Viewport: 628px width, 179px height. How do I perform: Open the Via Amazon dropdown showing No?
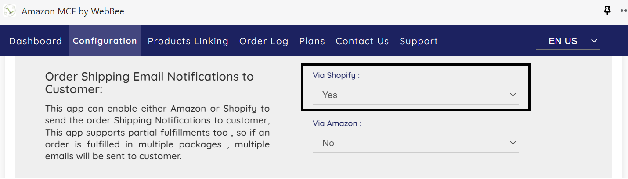click(x=415, y=143)
